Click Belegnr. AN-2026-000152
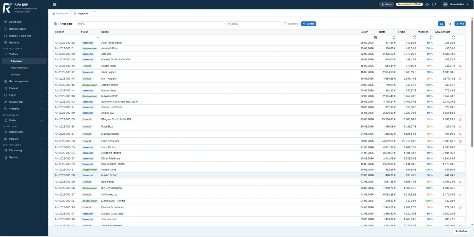The width and height of the screenshot is (474, 237). click(65, 43)
